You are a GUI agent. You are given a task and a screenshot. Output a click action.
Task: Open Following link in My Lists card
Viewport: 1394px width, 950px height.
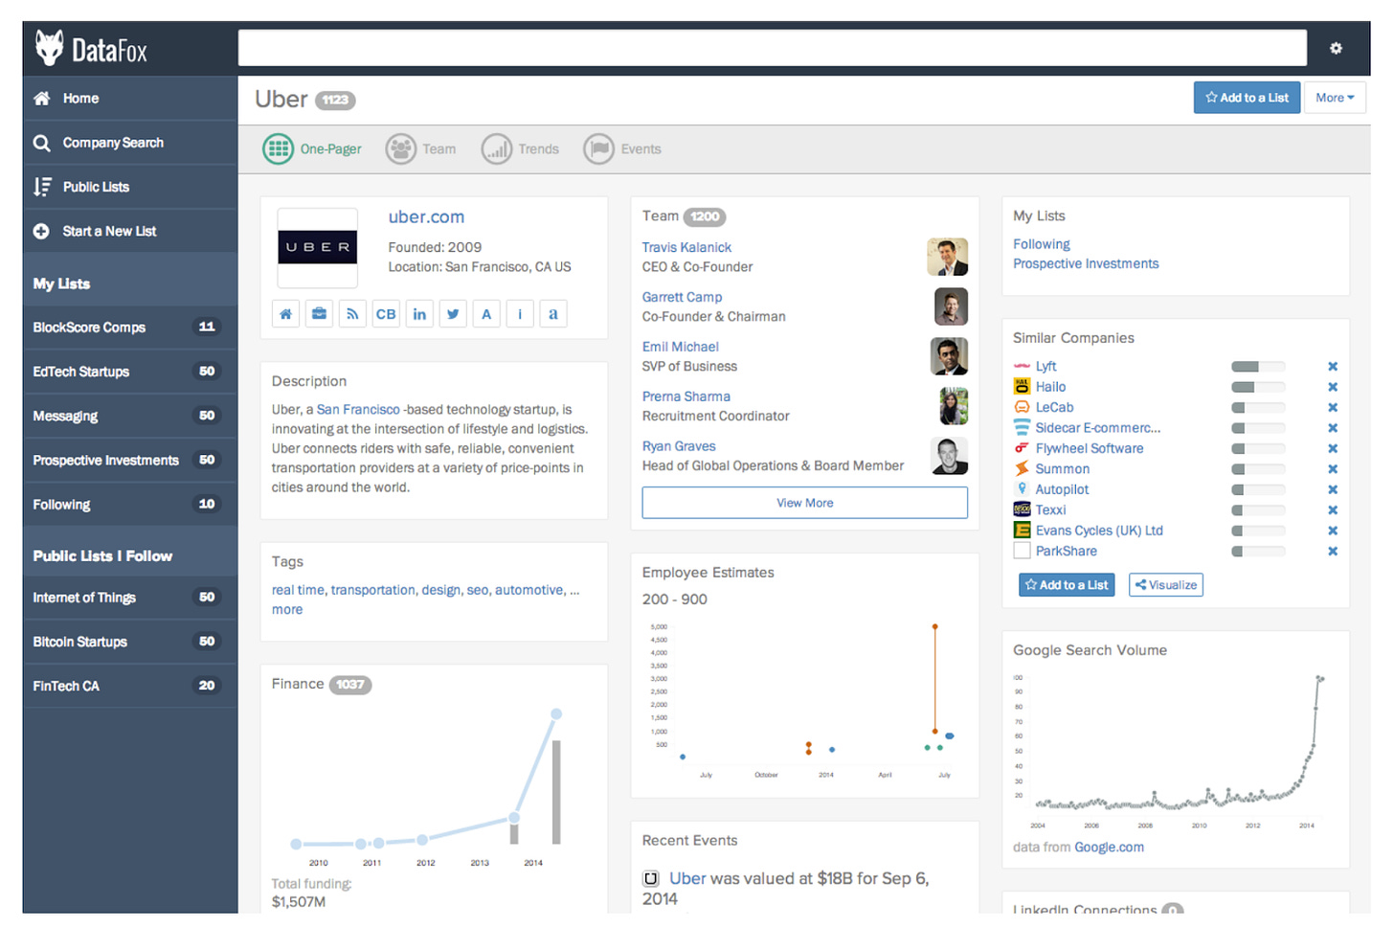tap(1042, 244)
